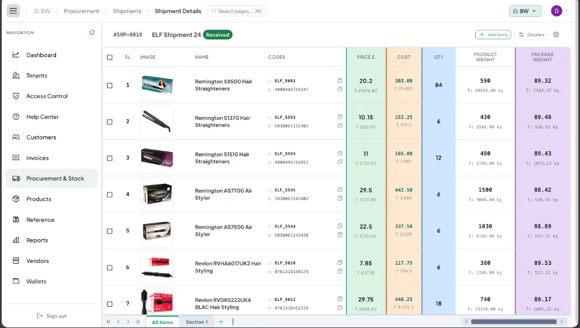Open the Remington S8500 product thumbnail

click(x=157, y=85)
